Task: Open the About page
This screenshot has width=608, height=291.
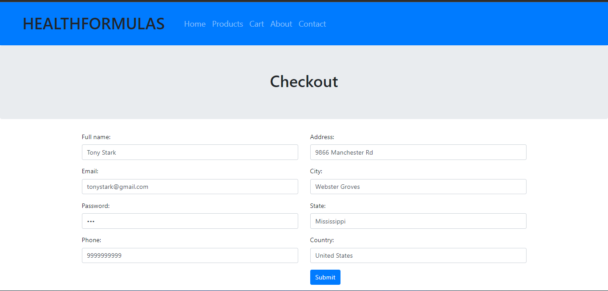Action: [x=281, y=24]
